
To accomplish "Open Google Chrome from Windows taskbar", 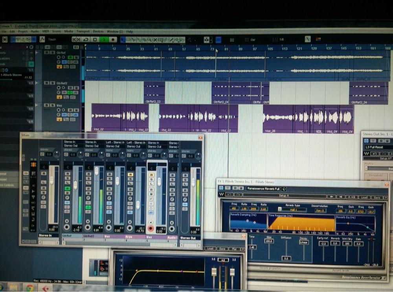I will pyautogui.click(x=29, y=288).
